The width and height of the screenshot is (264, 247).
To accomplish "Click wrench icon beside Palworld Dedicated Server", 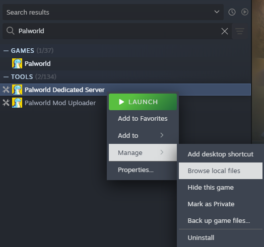I will click(x=6, y=90).
